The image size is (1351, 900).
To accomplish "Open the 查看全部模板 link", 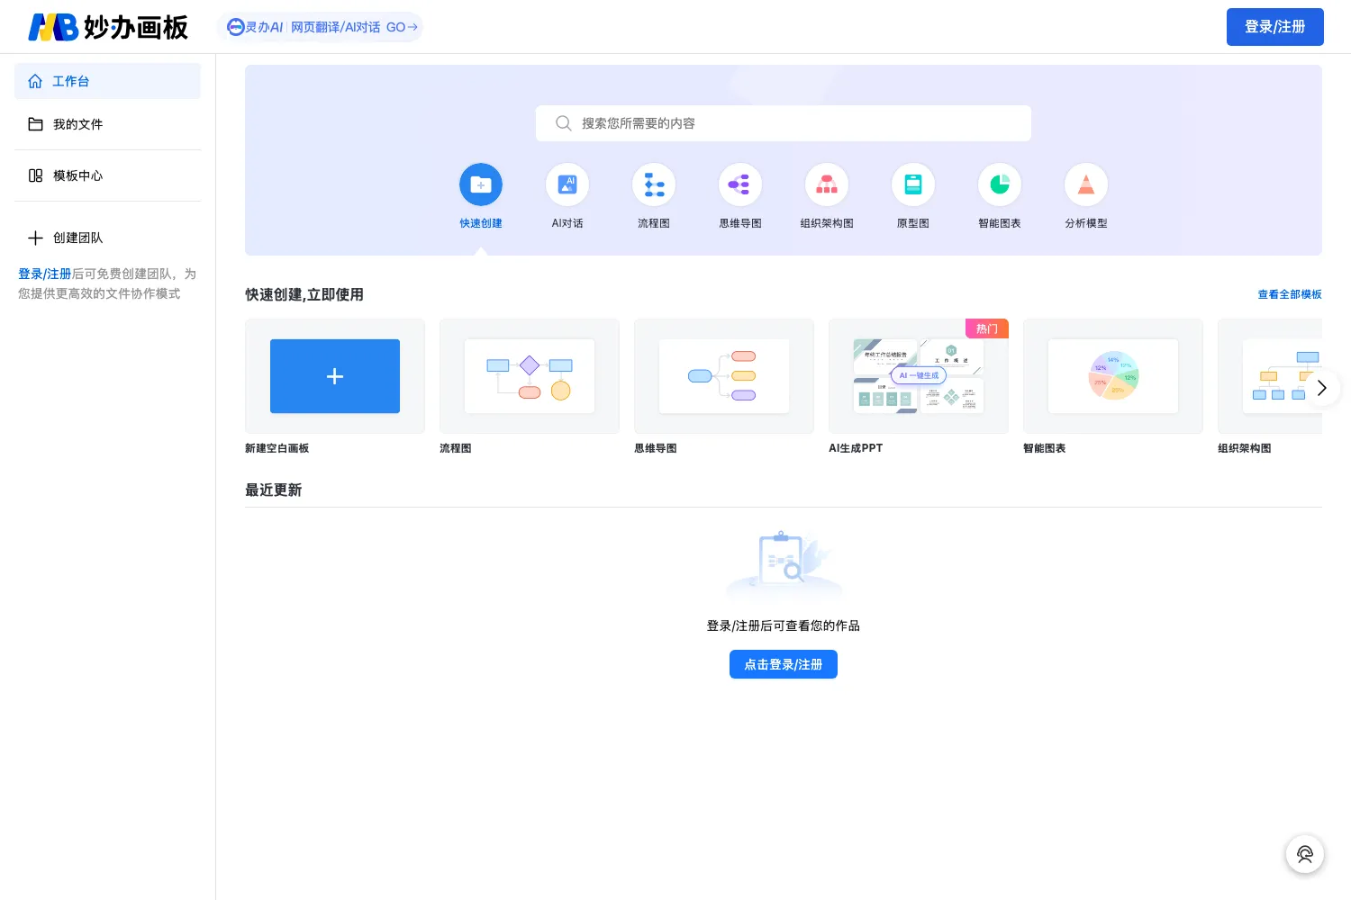I will 1290,294.
